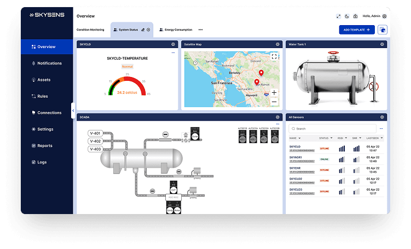Click the fullscreen icon on the map

(x=274, y=56)
